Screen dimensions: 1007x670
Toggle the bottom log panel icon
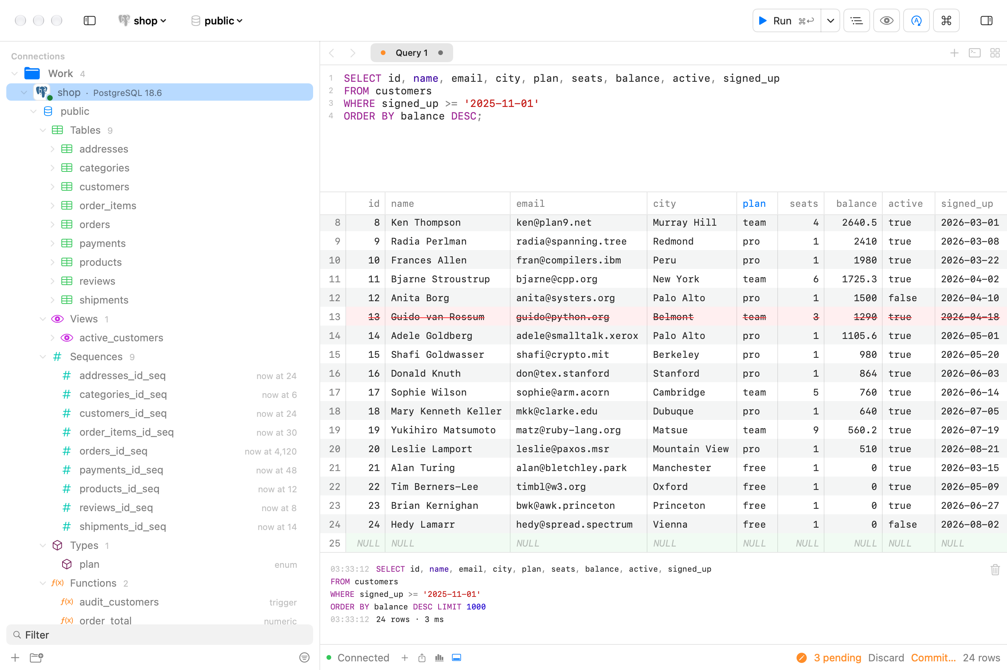(456, 657)
